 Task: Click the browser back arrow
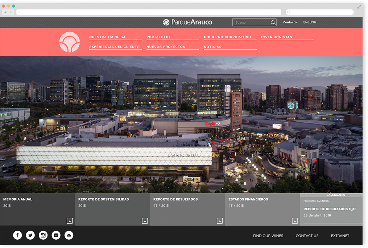point(5,12)
